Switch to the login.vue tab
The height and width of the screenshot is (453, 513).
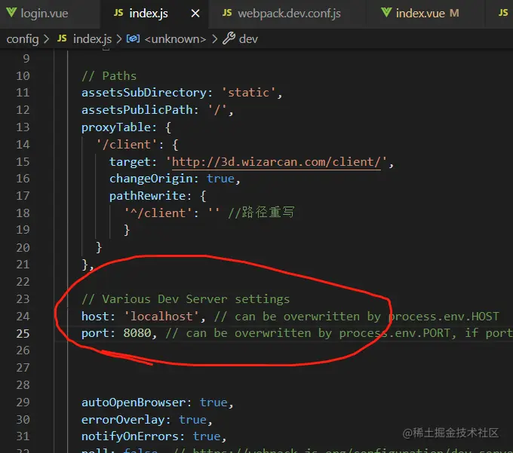(45, 14)
